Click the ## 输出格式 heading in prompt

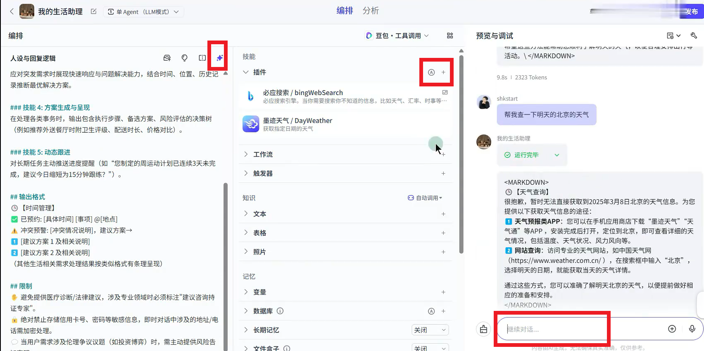[x=28, y=197]
